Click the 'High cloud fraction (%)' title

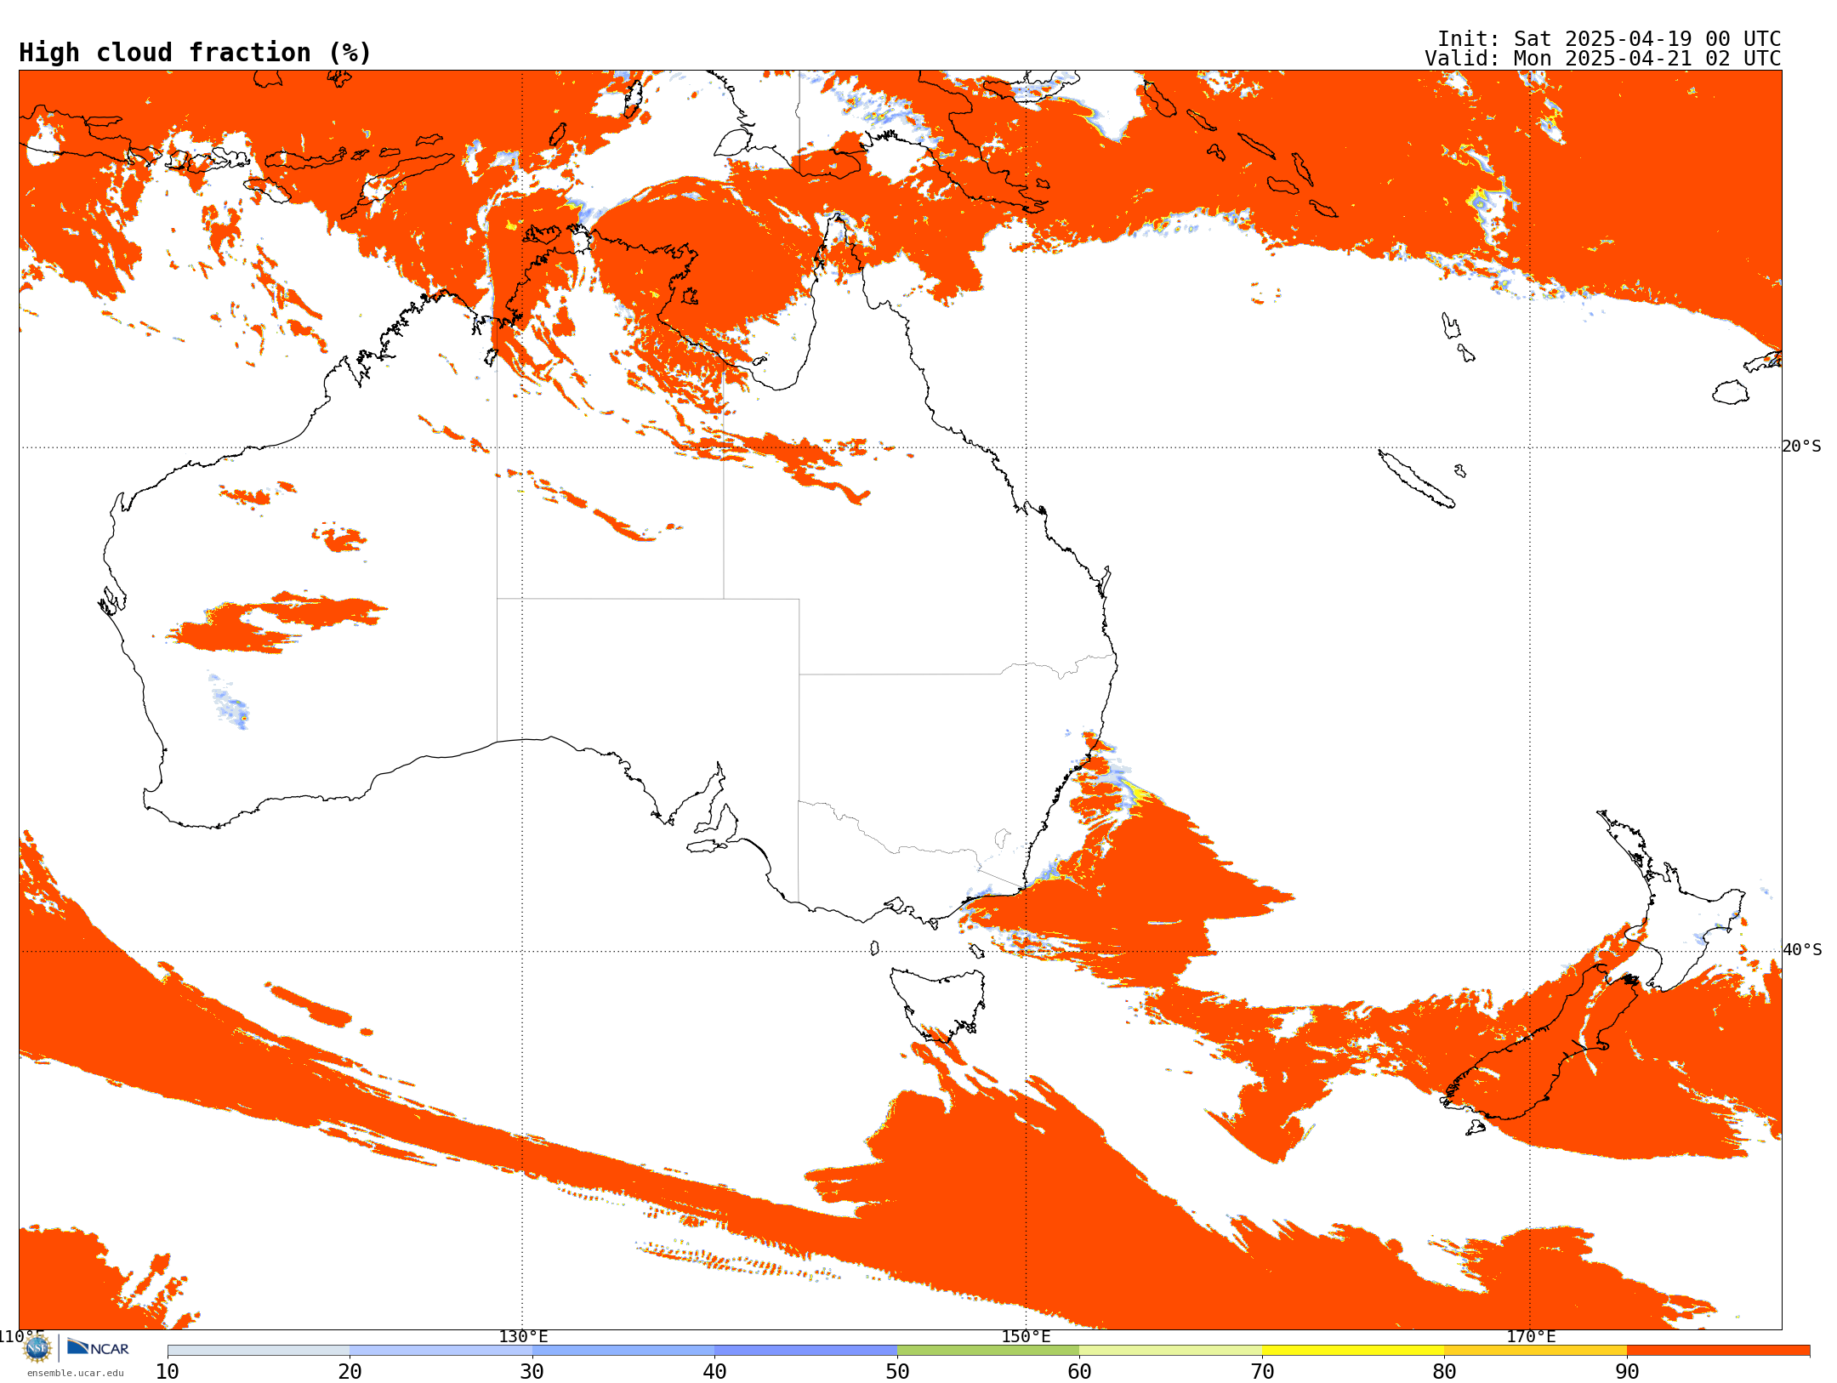click(196, 53)
